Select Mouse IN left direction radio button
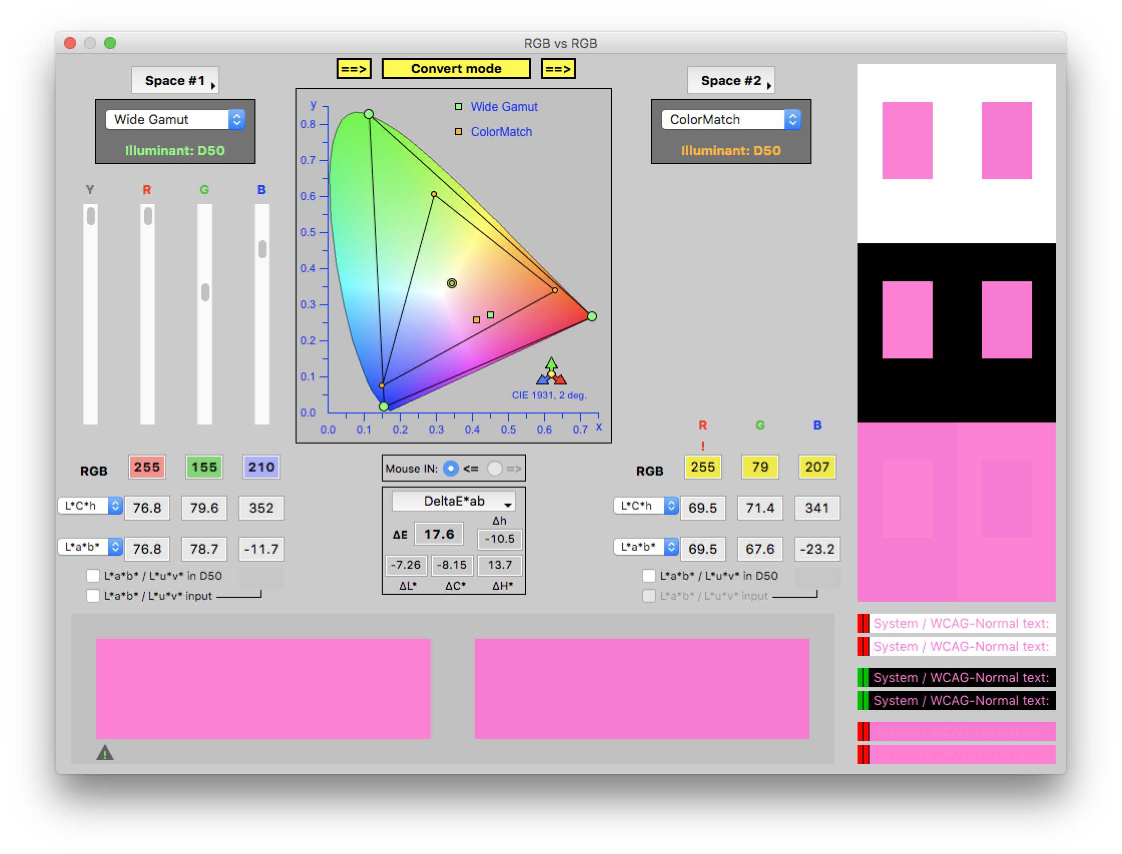Image resolution: width=1122 pixels, height=854 pixels. tap(451, 469)
